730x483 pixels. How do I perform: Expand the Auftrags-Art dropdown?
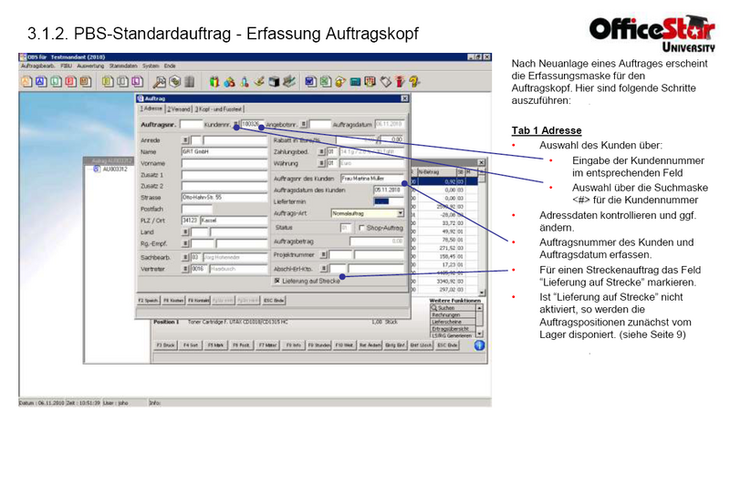pos(400,213)
